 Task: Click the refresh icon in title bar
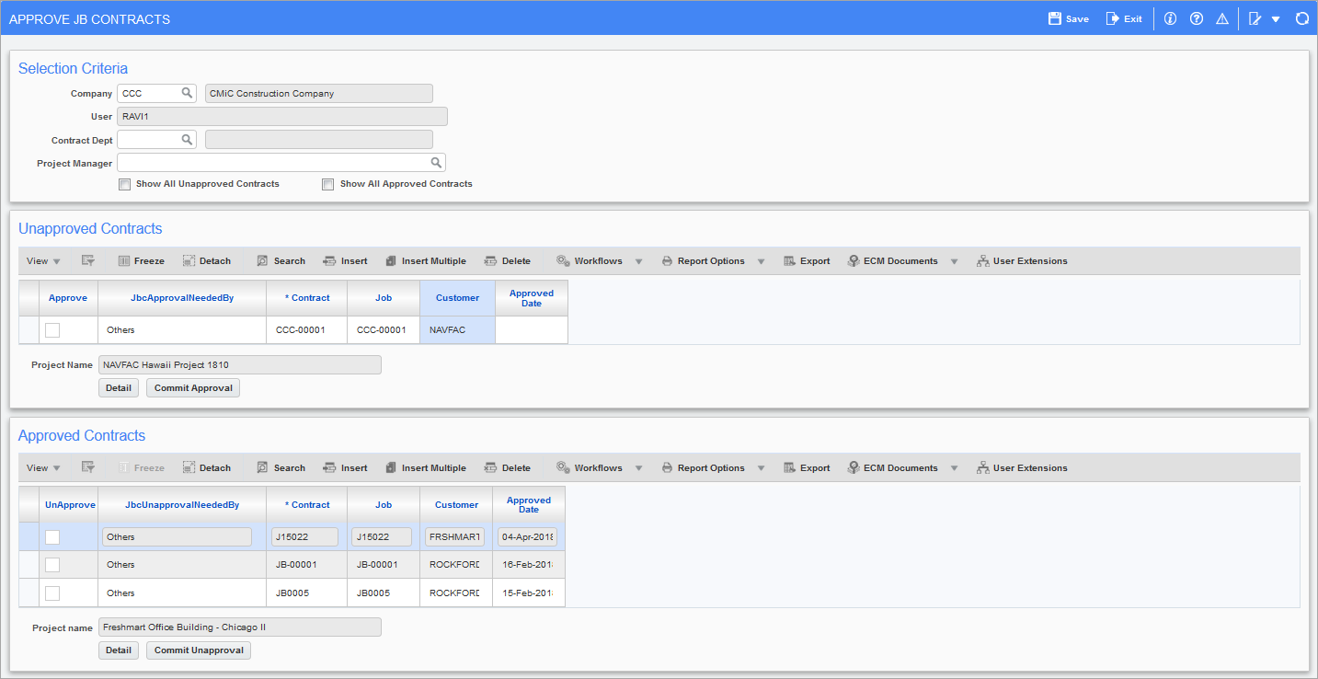click(x=1301, y=18)
